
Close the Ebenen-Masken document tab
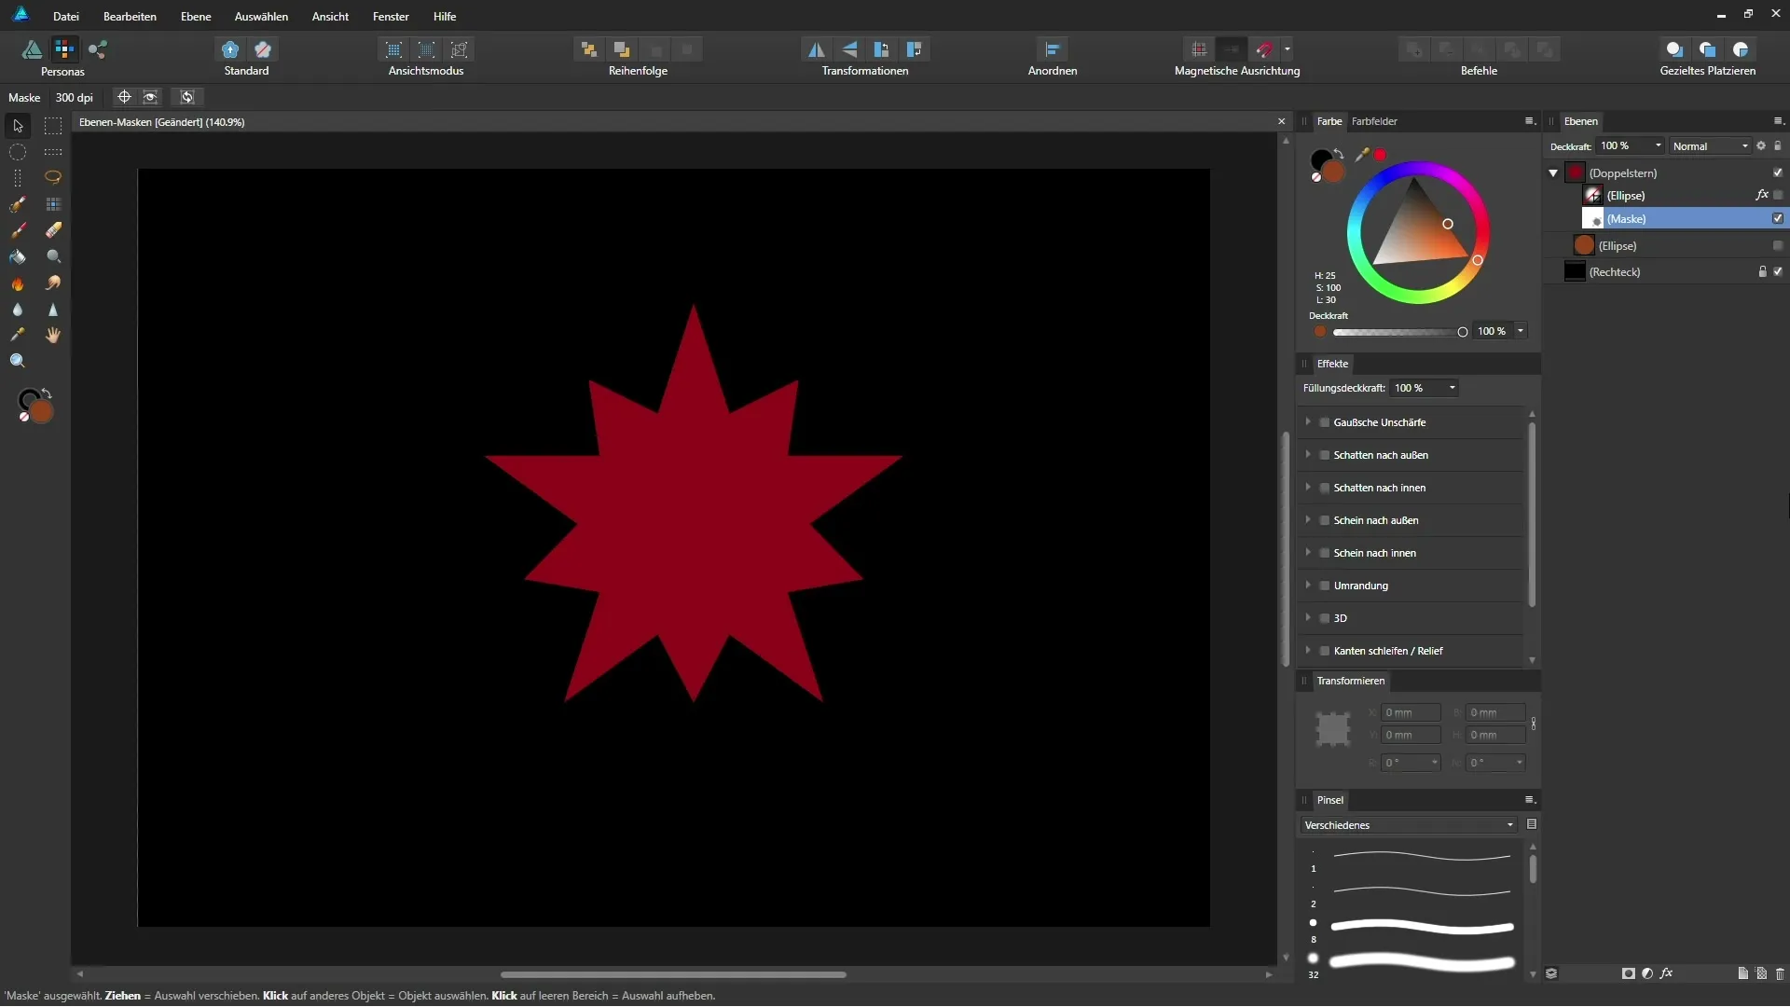pyautogui.click(x=1281, y=122)
